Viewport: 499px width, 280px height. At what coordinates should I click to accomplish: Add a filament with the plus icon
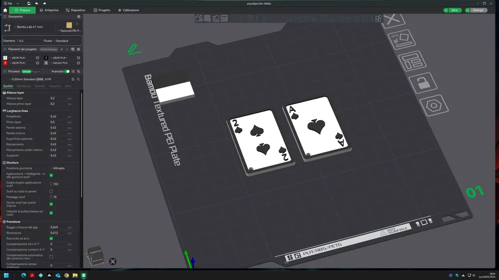[x=62, y=49]
